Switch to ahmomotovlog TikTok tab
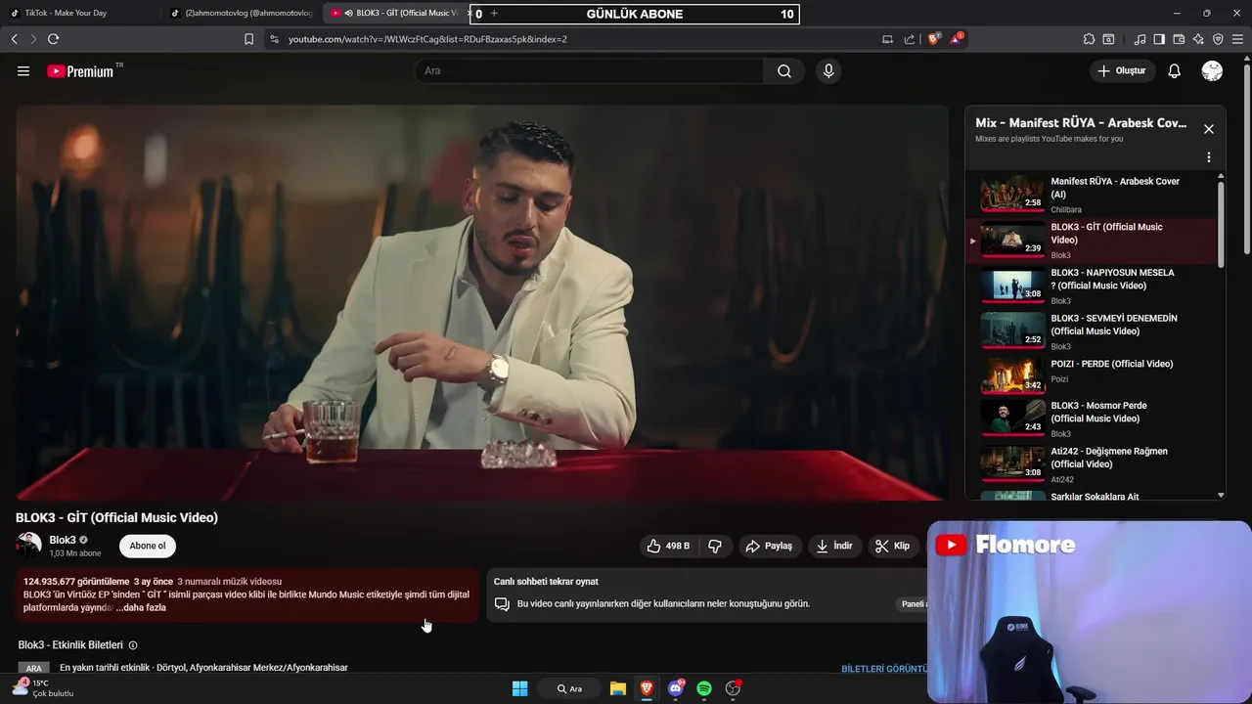Screen dimensions: 1252x704 [x=242, y=13]
